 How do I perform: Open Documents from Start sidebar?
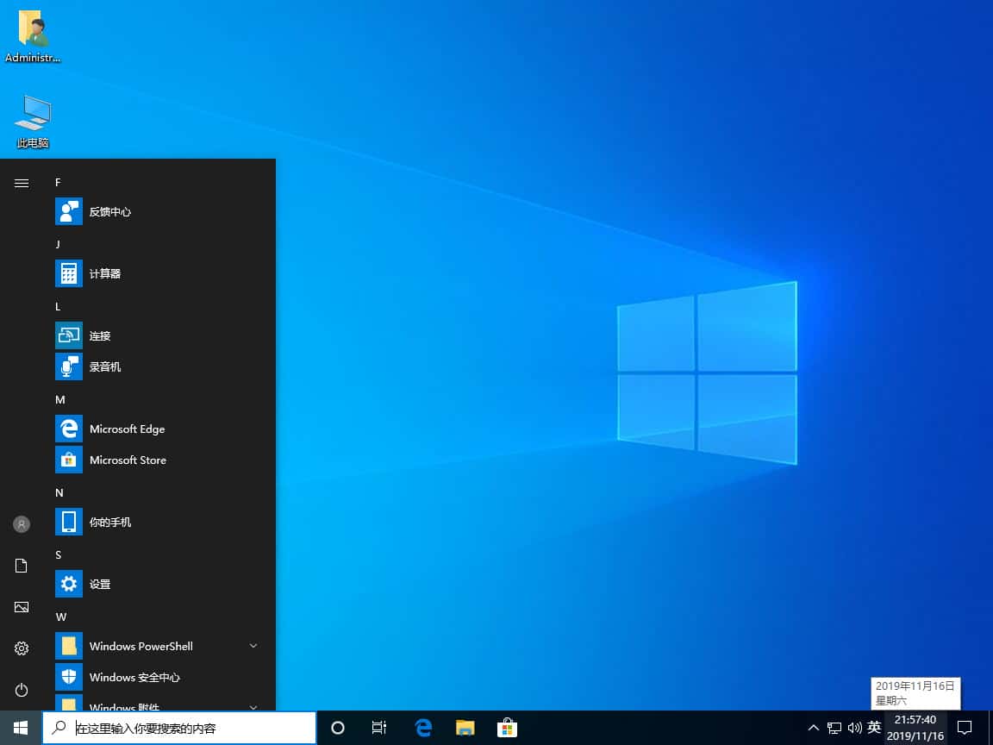click(x=22, y=566)
